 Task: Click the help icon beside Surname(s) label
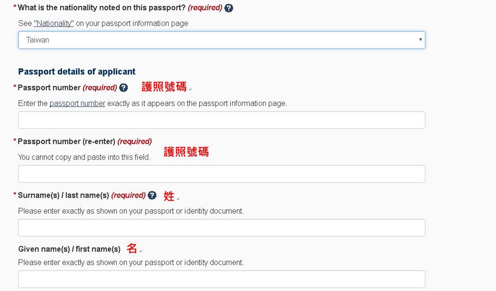[x=152, y=195]
